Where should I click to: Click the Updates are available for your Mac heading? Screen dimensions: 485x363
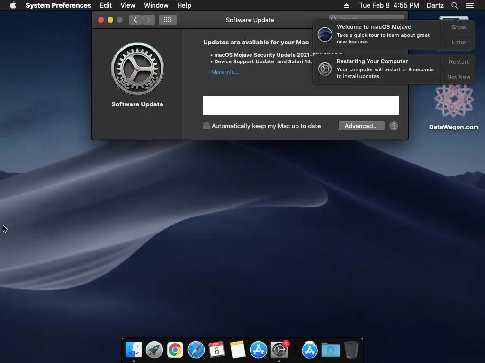[x=256, y=42]
